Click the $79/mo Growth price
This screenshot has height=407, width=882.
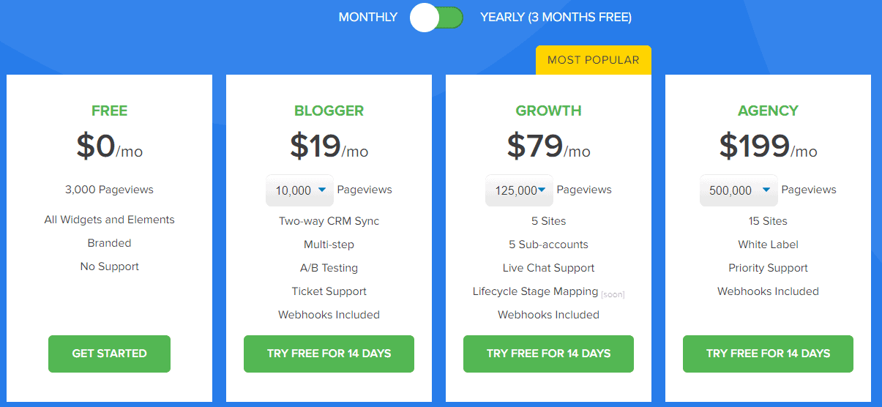click(548, 146)
